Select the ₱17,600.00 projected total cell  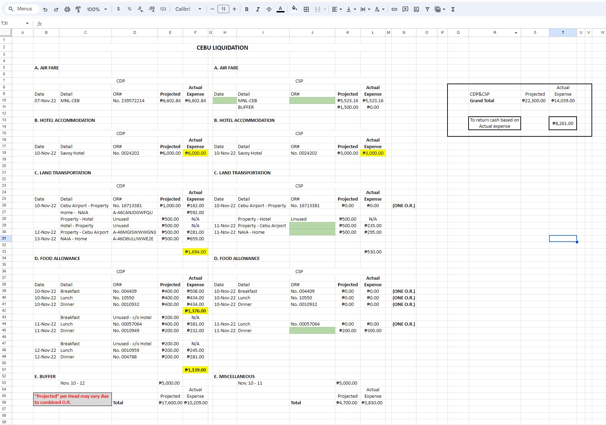point(170,403)
